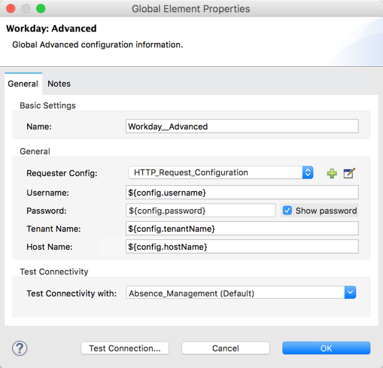Click the 'Workday: Advanced' heading
The height and width of the screenshot is (368, 383).
51,29
